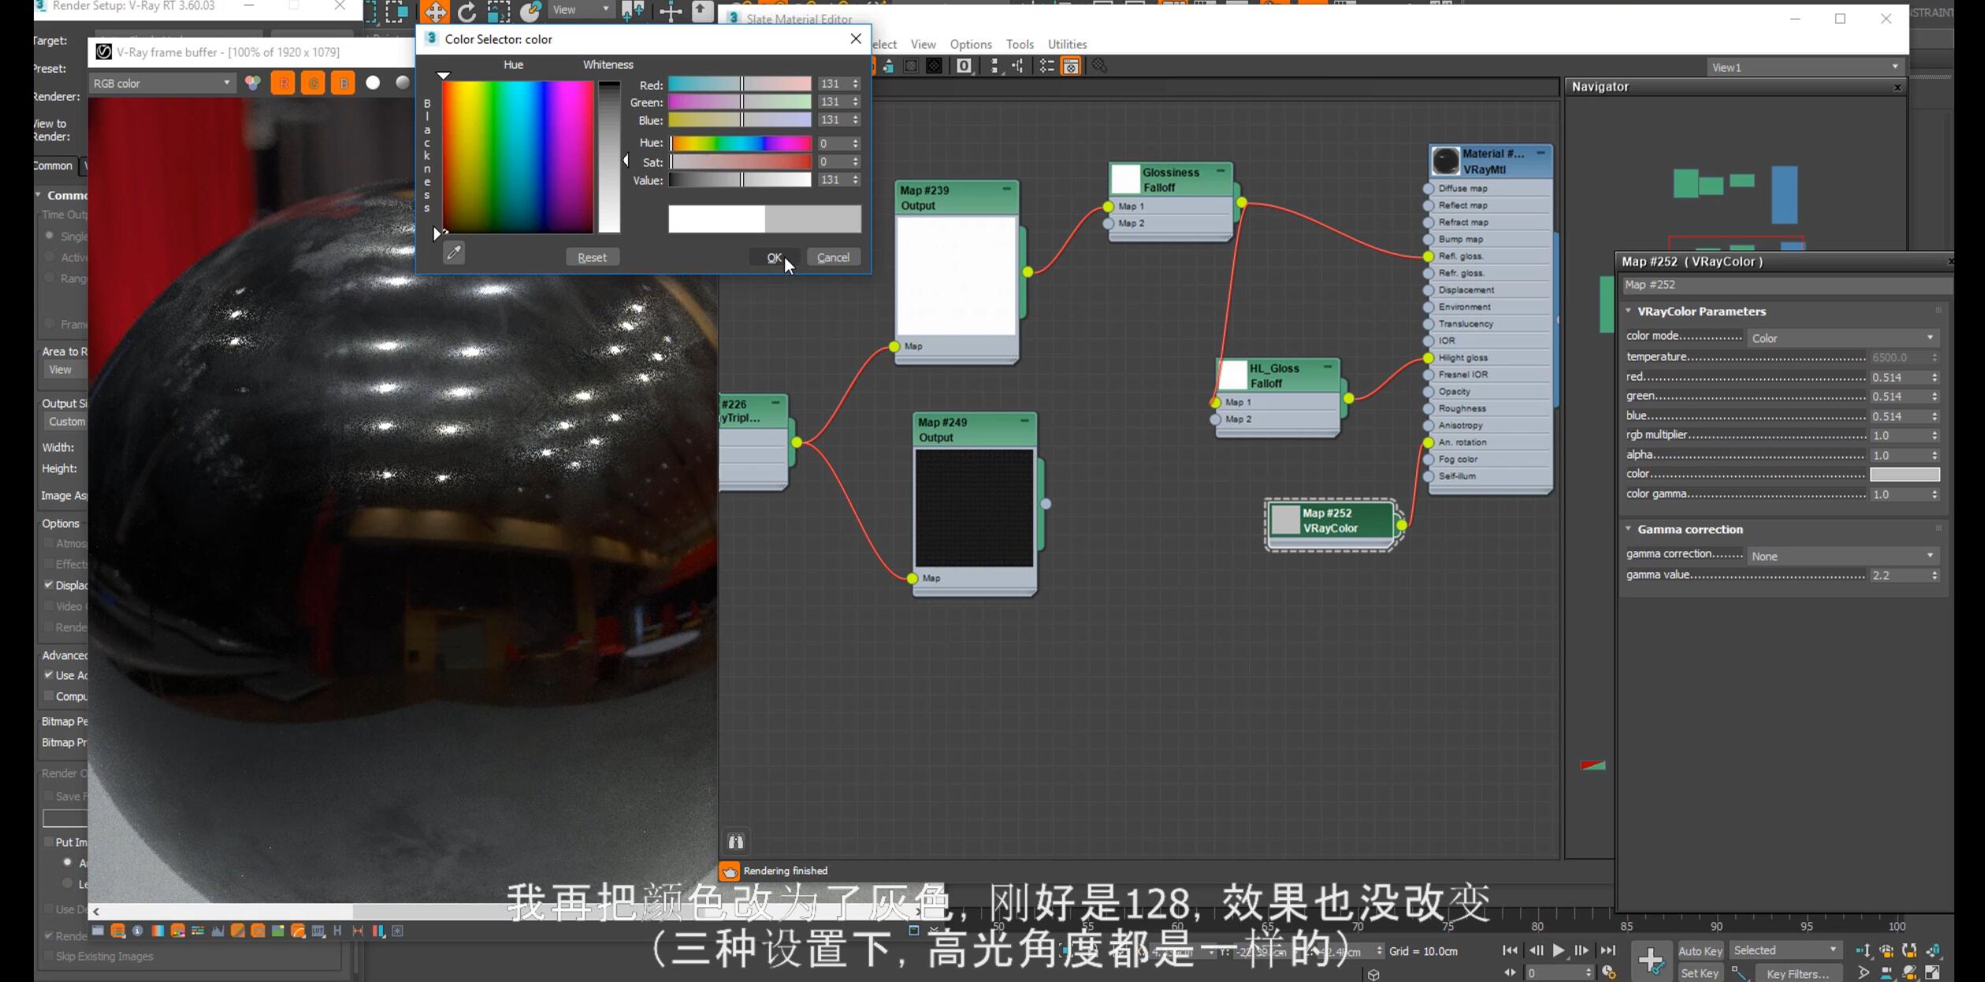Select the Move tool in main toolbar
The height and width of the screenshot is (982, 1985).
(434, 11)
